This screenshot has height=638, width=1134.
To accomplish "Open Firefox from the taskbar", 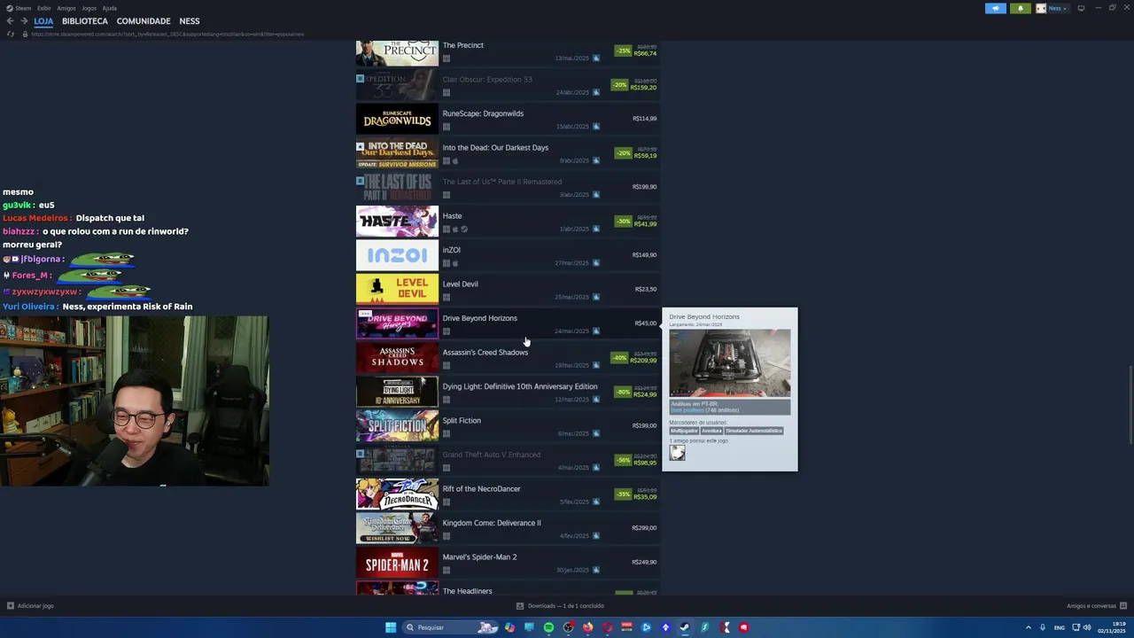I will 587,627.
